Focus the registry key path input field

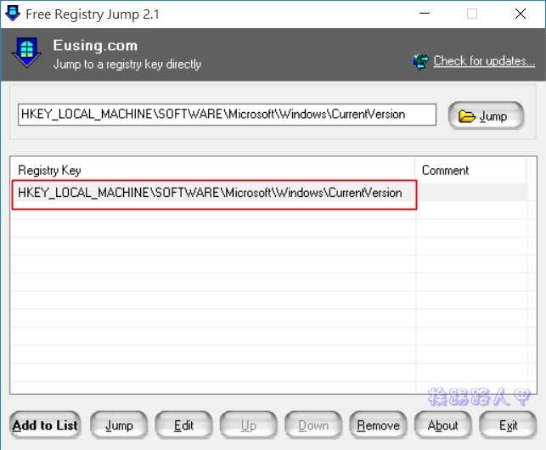coord(227,115)
